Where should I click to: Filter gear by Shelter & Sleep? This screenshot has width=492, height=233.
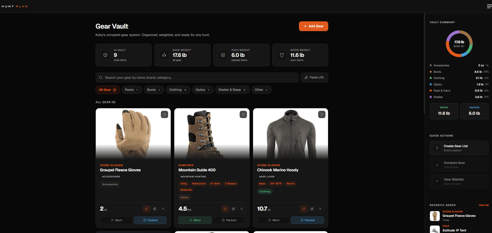(232, 90)
